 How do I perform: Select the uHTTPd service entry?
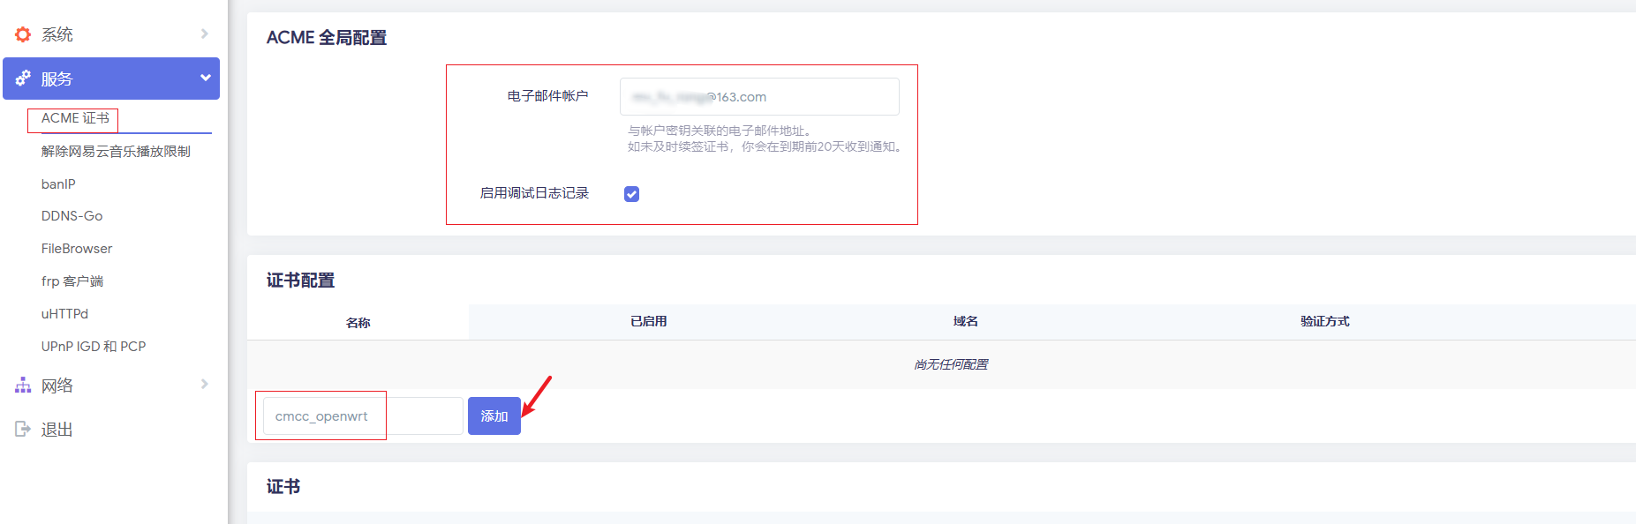(64, 314)
